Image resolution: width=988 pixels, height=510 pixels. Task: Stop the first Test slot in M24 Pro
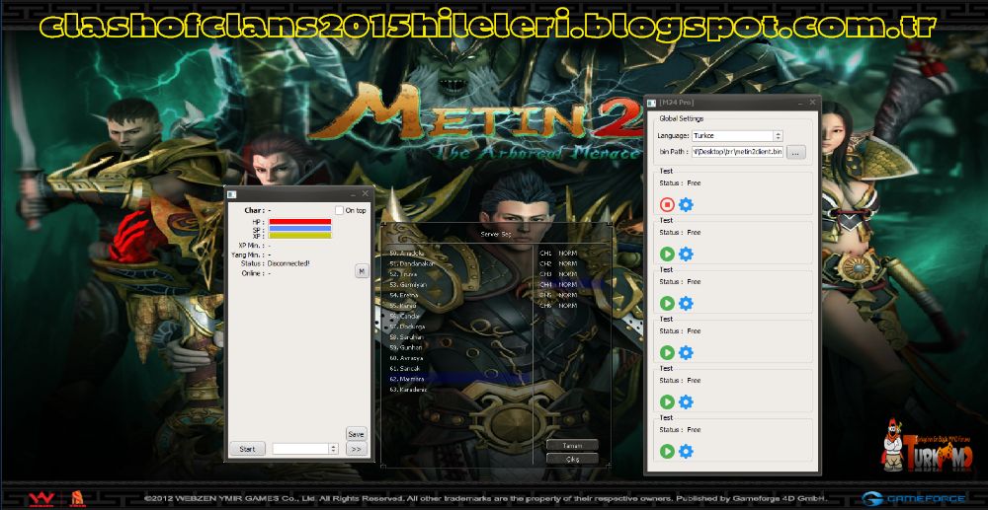pyautogui.click(x=667, y=204)
